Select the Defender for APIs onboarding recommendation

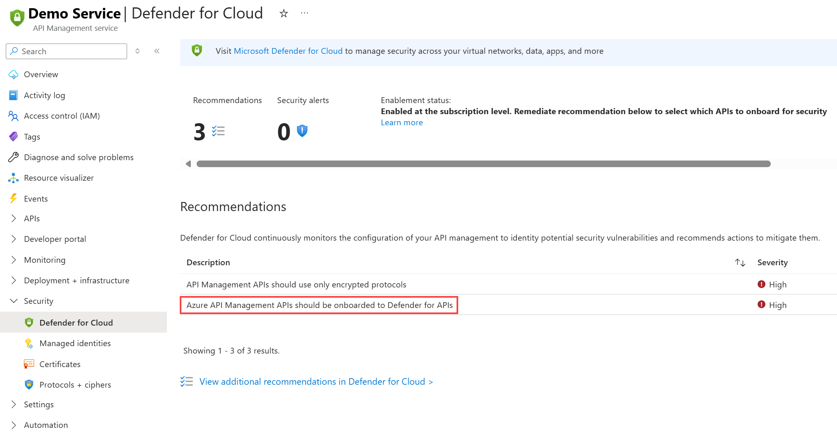click(x=319, y=305)
